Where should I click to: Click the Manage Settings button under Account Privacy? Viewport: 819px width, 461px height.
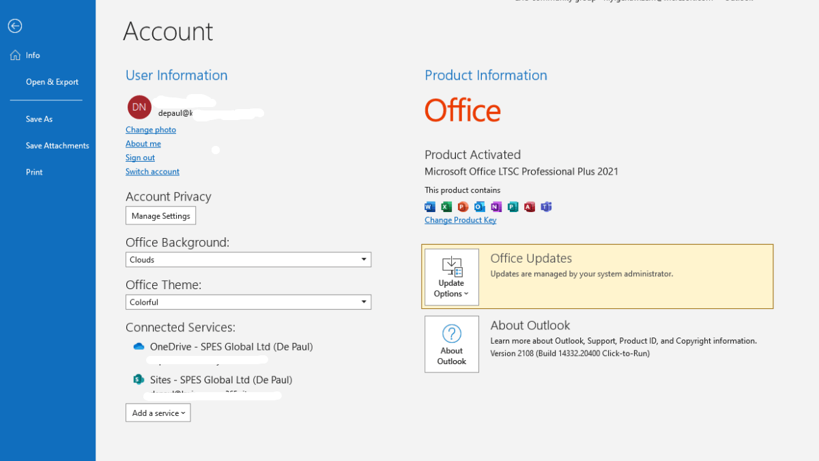pyautogui.click(x=160, y=215)
